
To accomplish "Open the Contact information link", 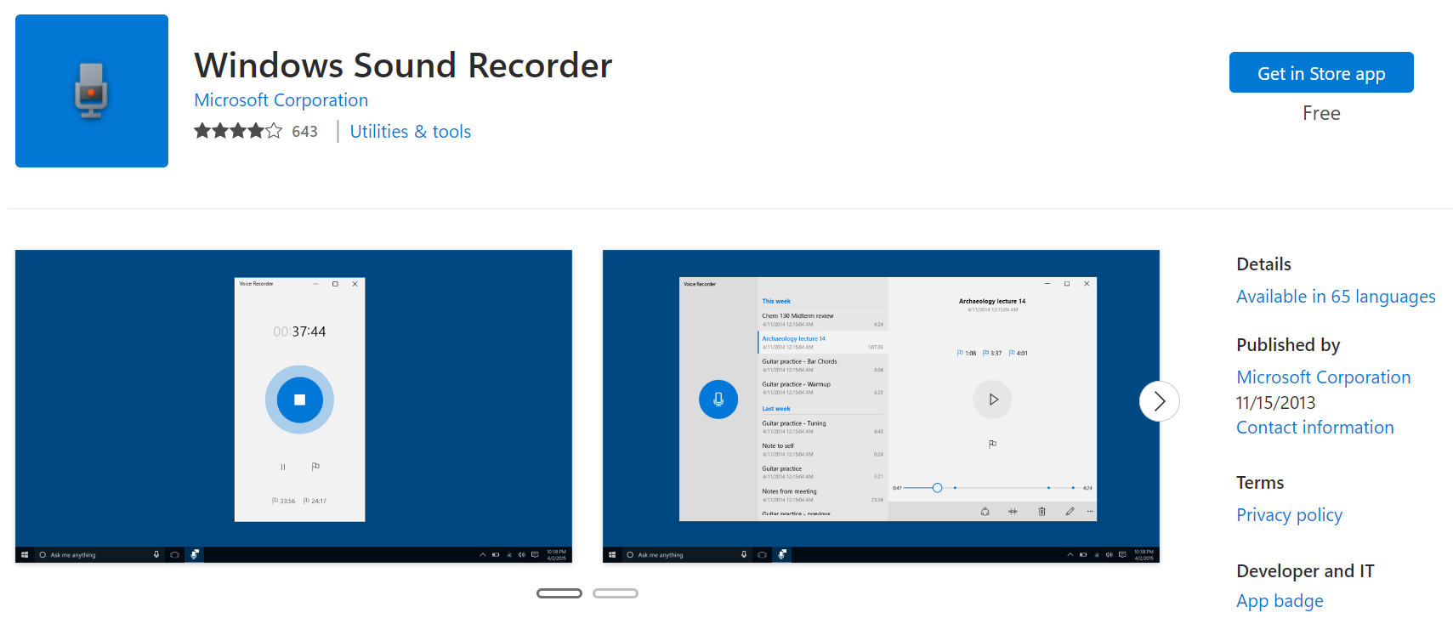I will (1314, 428).
